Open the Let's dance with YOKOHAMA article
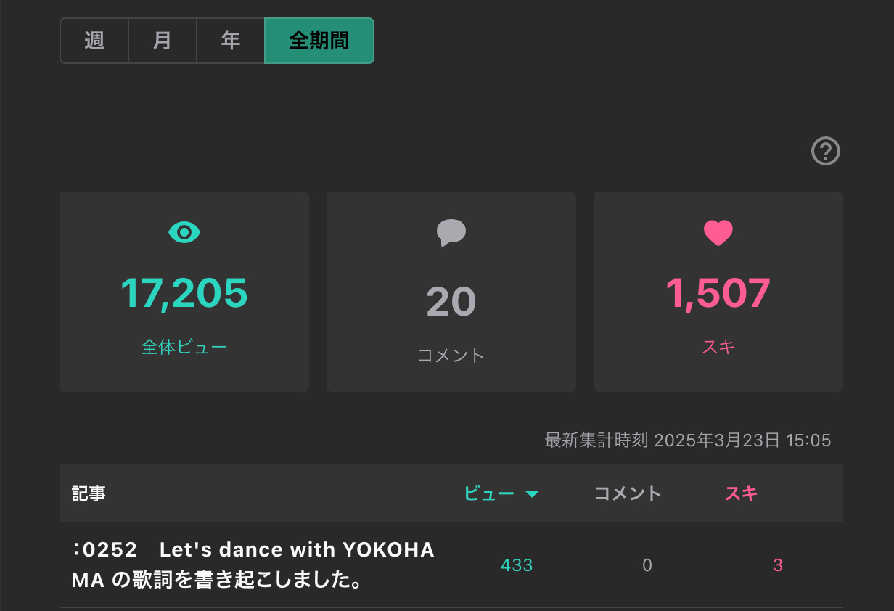 point(252,565)
